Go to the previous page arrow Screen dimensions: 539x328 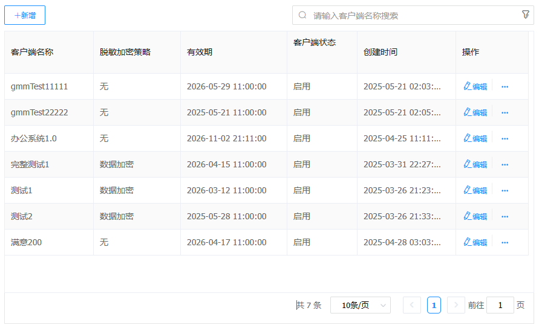[x=411, y=305]
